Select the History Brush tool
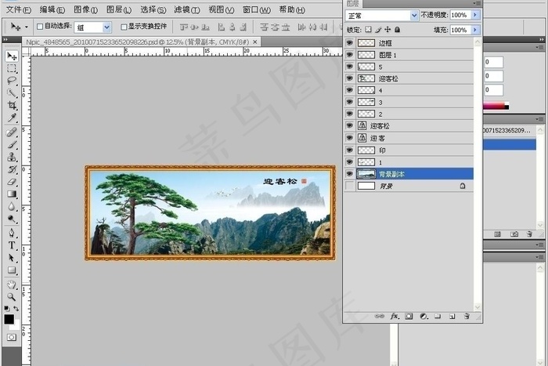Image resolution: width=548 pixels, height=366 pixels. 12,169
